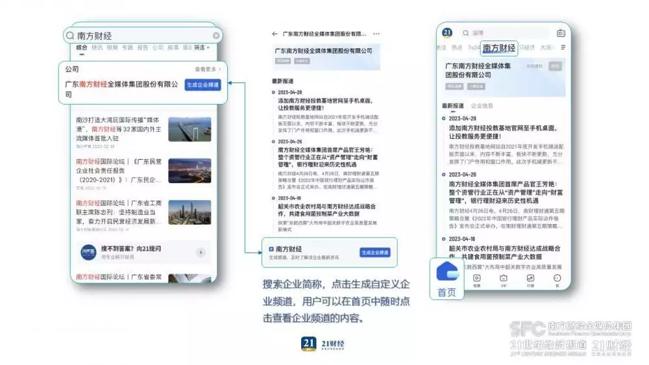Click the 行情 market icon in bottom navigation
The height and width of the screenshot is (365, 649).
(x=530, y=280)
